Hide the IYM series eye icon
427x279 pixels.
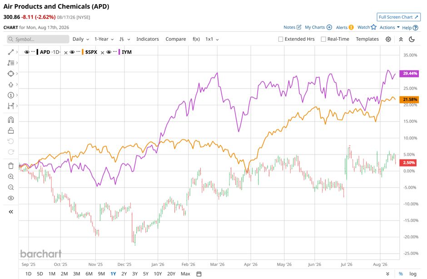click(109, 52)
